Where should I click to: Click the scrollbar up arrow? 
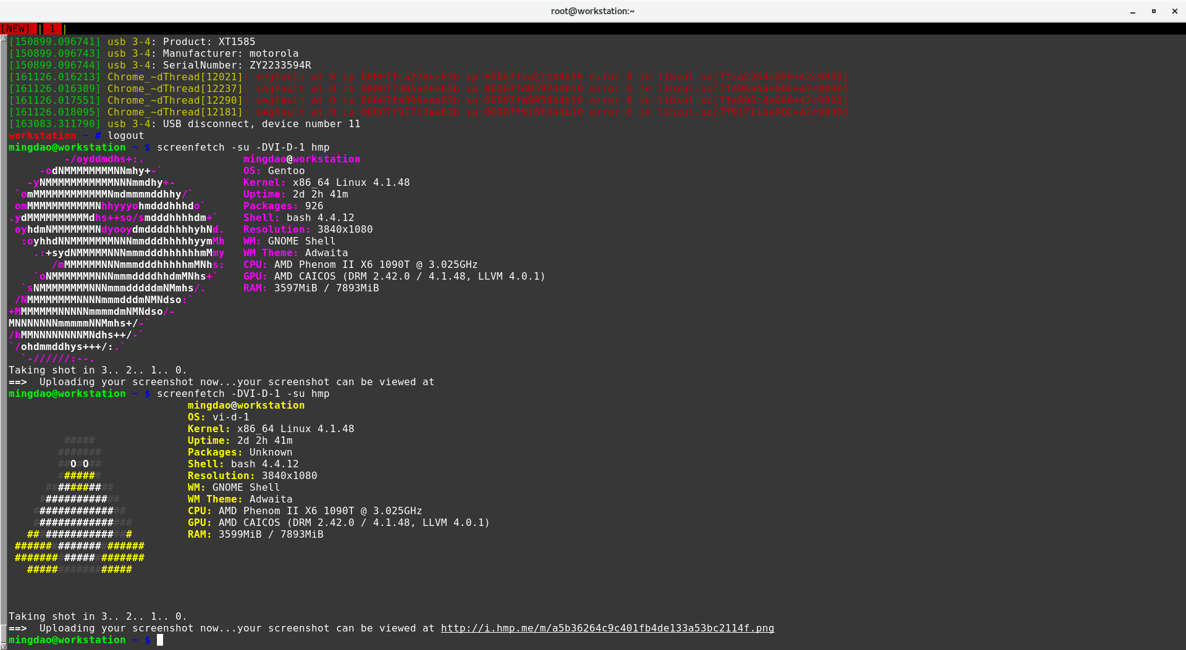(4, 38)
